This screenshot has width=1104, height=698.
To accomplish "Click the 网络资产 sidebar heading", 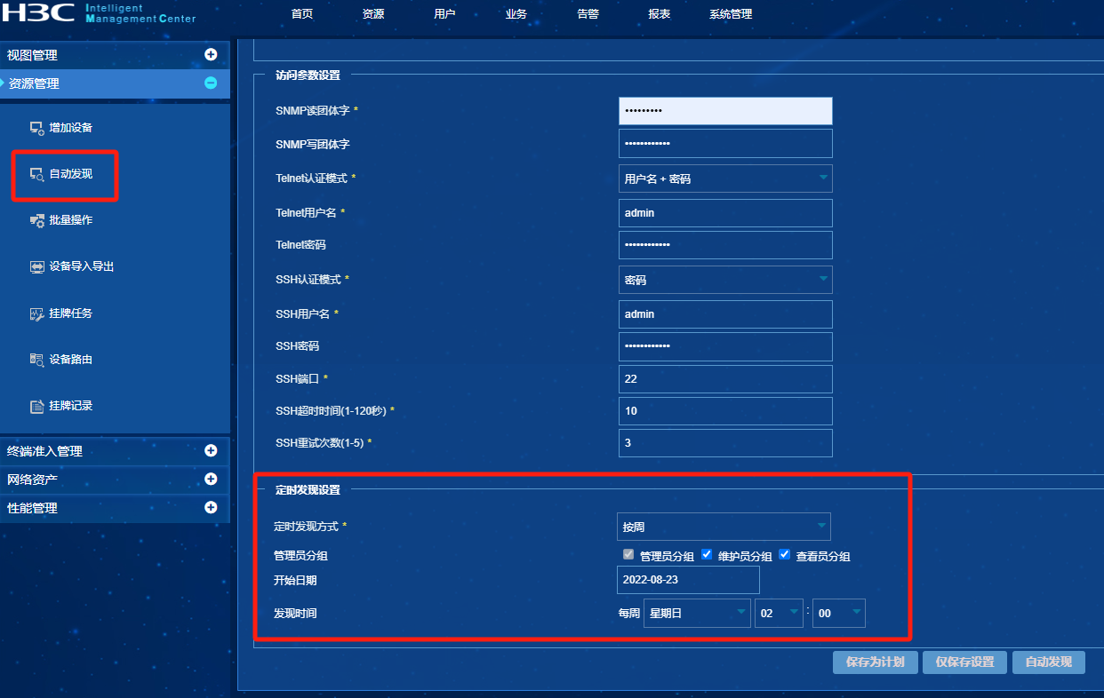I will 32,480.
